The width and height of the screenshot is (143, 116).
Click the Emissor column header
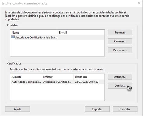coord(58,77)
